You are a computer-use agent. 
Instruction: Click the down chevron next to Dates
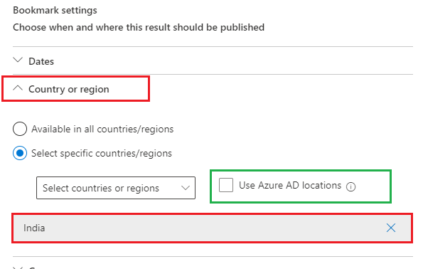(18, 60)
